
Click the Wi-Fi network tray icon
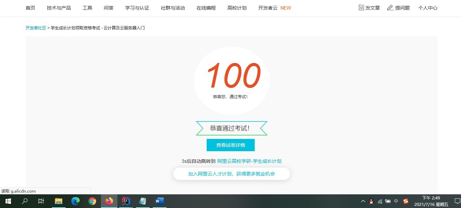pyautogui.click(x=380, y=201)
